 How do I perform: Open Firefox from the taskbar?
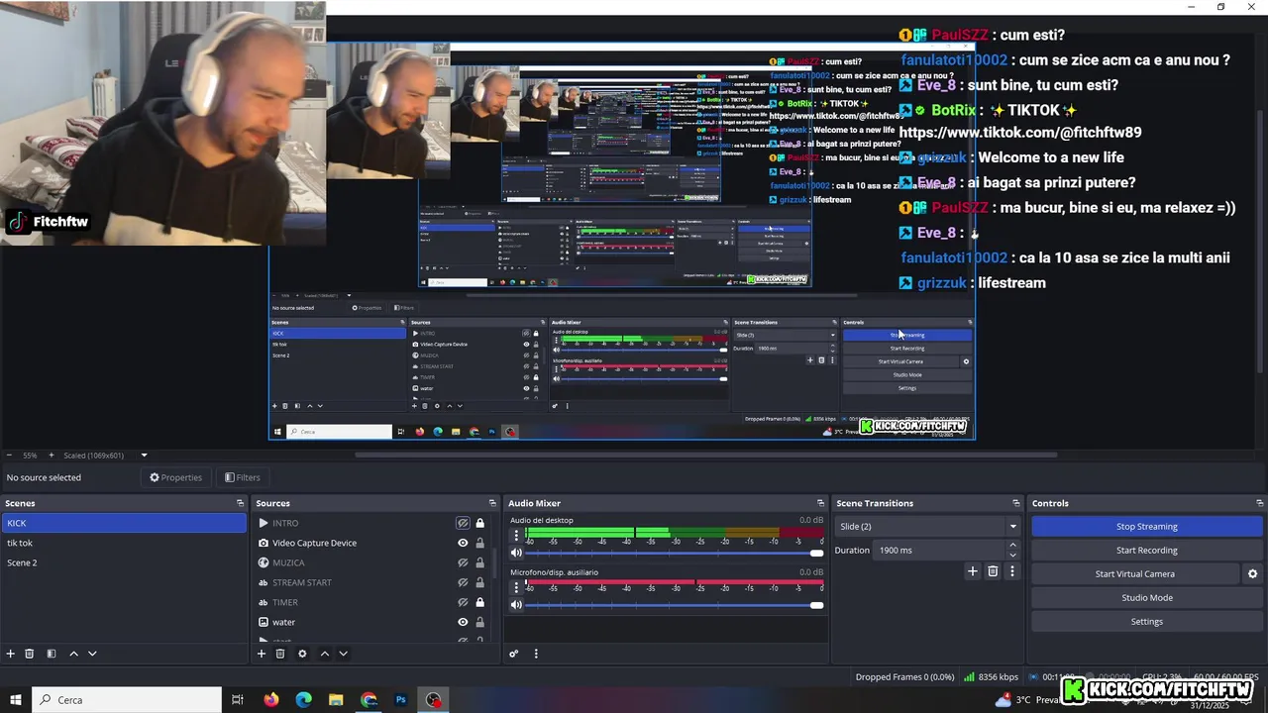pos(271,700)
